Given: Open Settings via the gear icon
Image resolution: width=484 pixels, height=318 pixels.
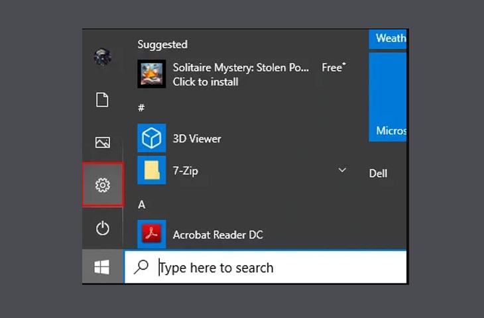Looking at the screenshot, I should point(103,185).
